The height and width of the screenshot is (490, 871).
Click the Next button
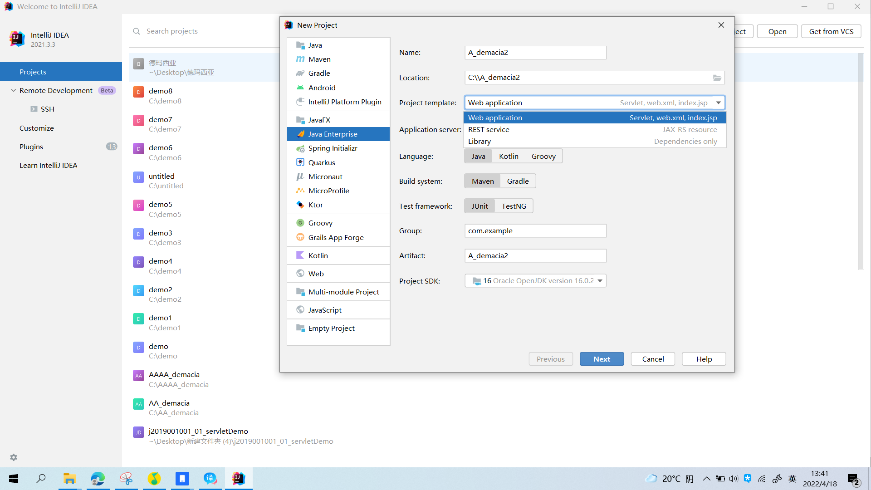point(602,359)
